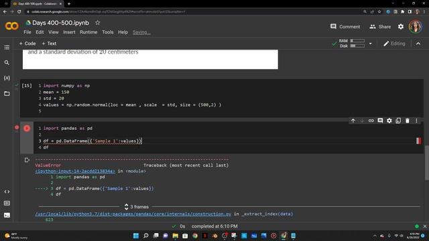Viewport: 429px width, 241px height.
Task: Rename the notebook title Days 400-500.ipynb
Action: pyautogui.click(x=60, y=23)
